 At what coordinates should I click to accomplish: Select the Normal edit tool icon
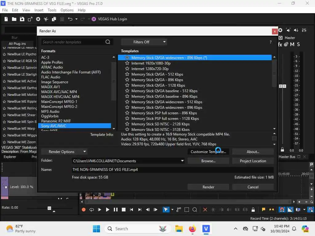pyautogui.click(x=166, y=210)
